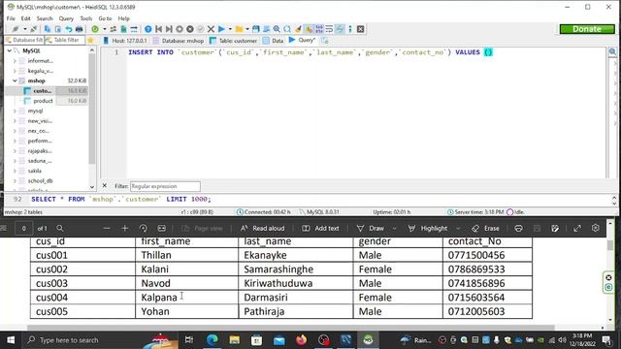Click the Cancel editing X icon
This screenshot has height=349, width=621.
(211, 29)
